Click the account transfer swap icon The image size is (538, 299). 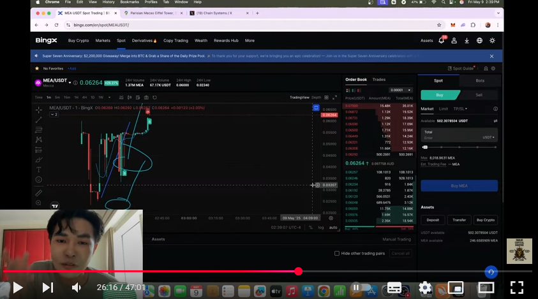pyautogui.click(x=495, y=120)
